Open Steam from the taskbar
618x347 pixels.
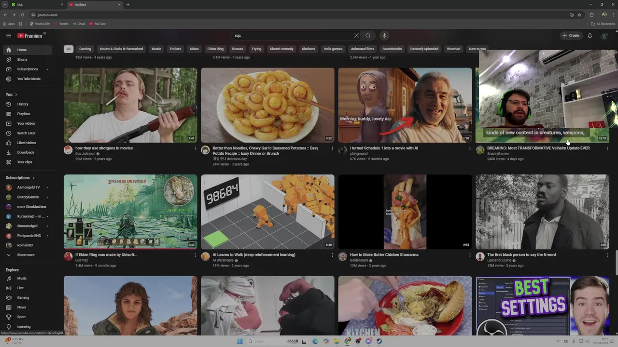379,341
